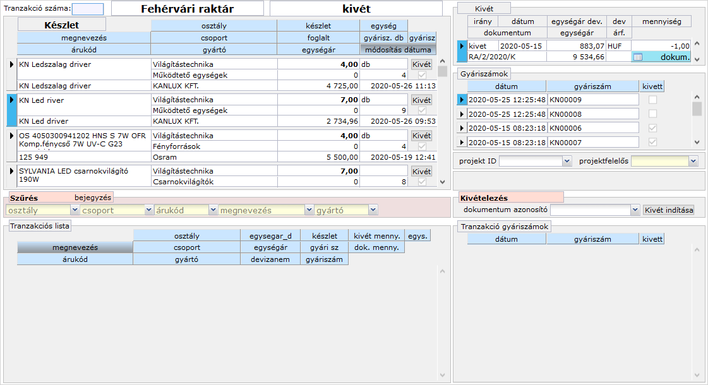This screenshot has width=708, height=385.
Task: Select row marker for serial KN00009
Action: tap(462, 100)
